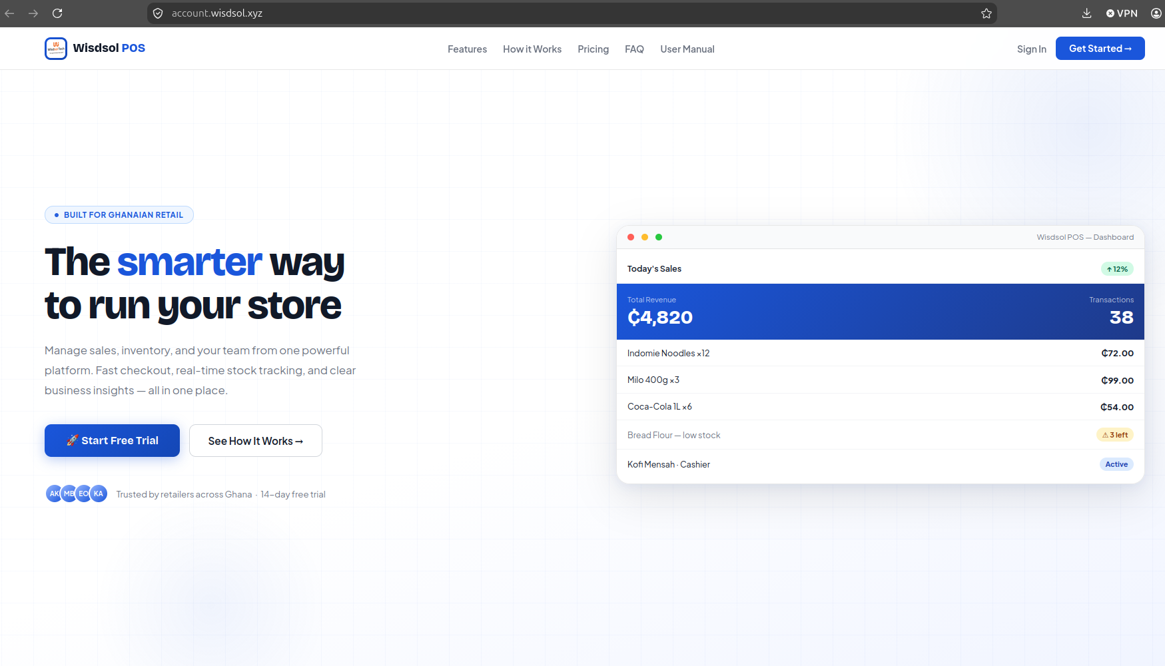The height and width of the screenshot is (666, 1165).
Task: Click the Active status badge
Action: [1116, 464]
